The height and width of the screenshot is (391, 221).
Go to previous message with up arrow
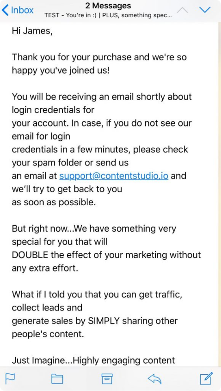(182, 10)
